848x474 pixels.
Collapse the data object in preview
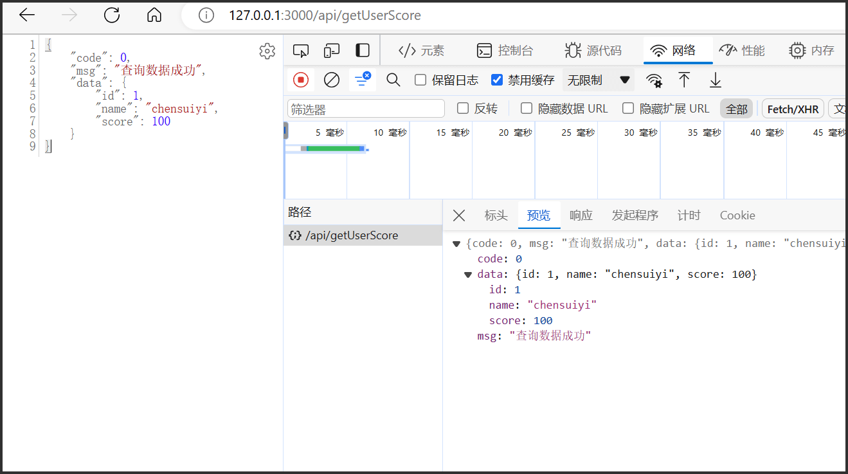[x=468, y=275]
